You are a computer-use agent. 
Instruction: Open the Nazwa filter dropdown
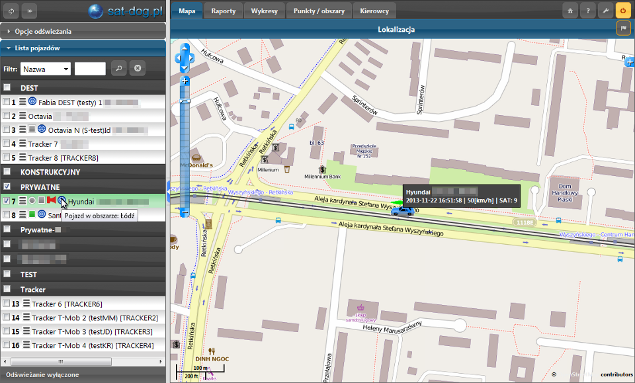(x=45, y=69)
